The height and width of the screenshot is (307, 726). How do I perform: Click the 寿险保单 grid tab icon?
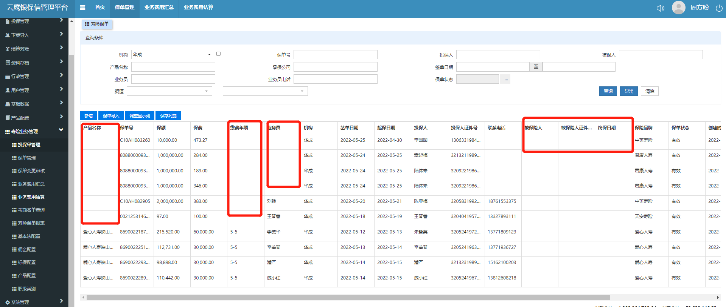coord(87,24)
